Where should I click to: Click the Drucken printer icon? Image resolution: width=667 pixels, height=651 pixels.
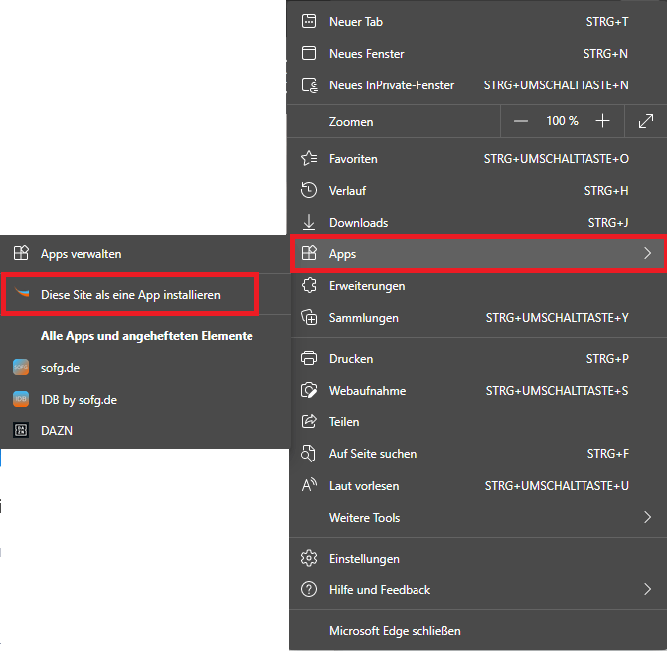(x=309, y=358)
